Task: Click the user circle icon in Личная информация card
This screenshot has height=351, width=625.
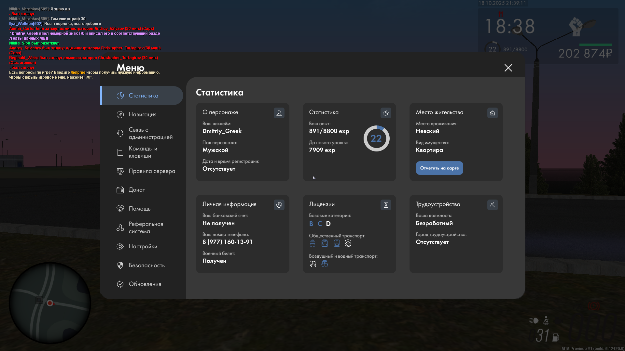Action: tap(279, 205)
